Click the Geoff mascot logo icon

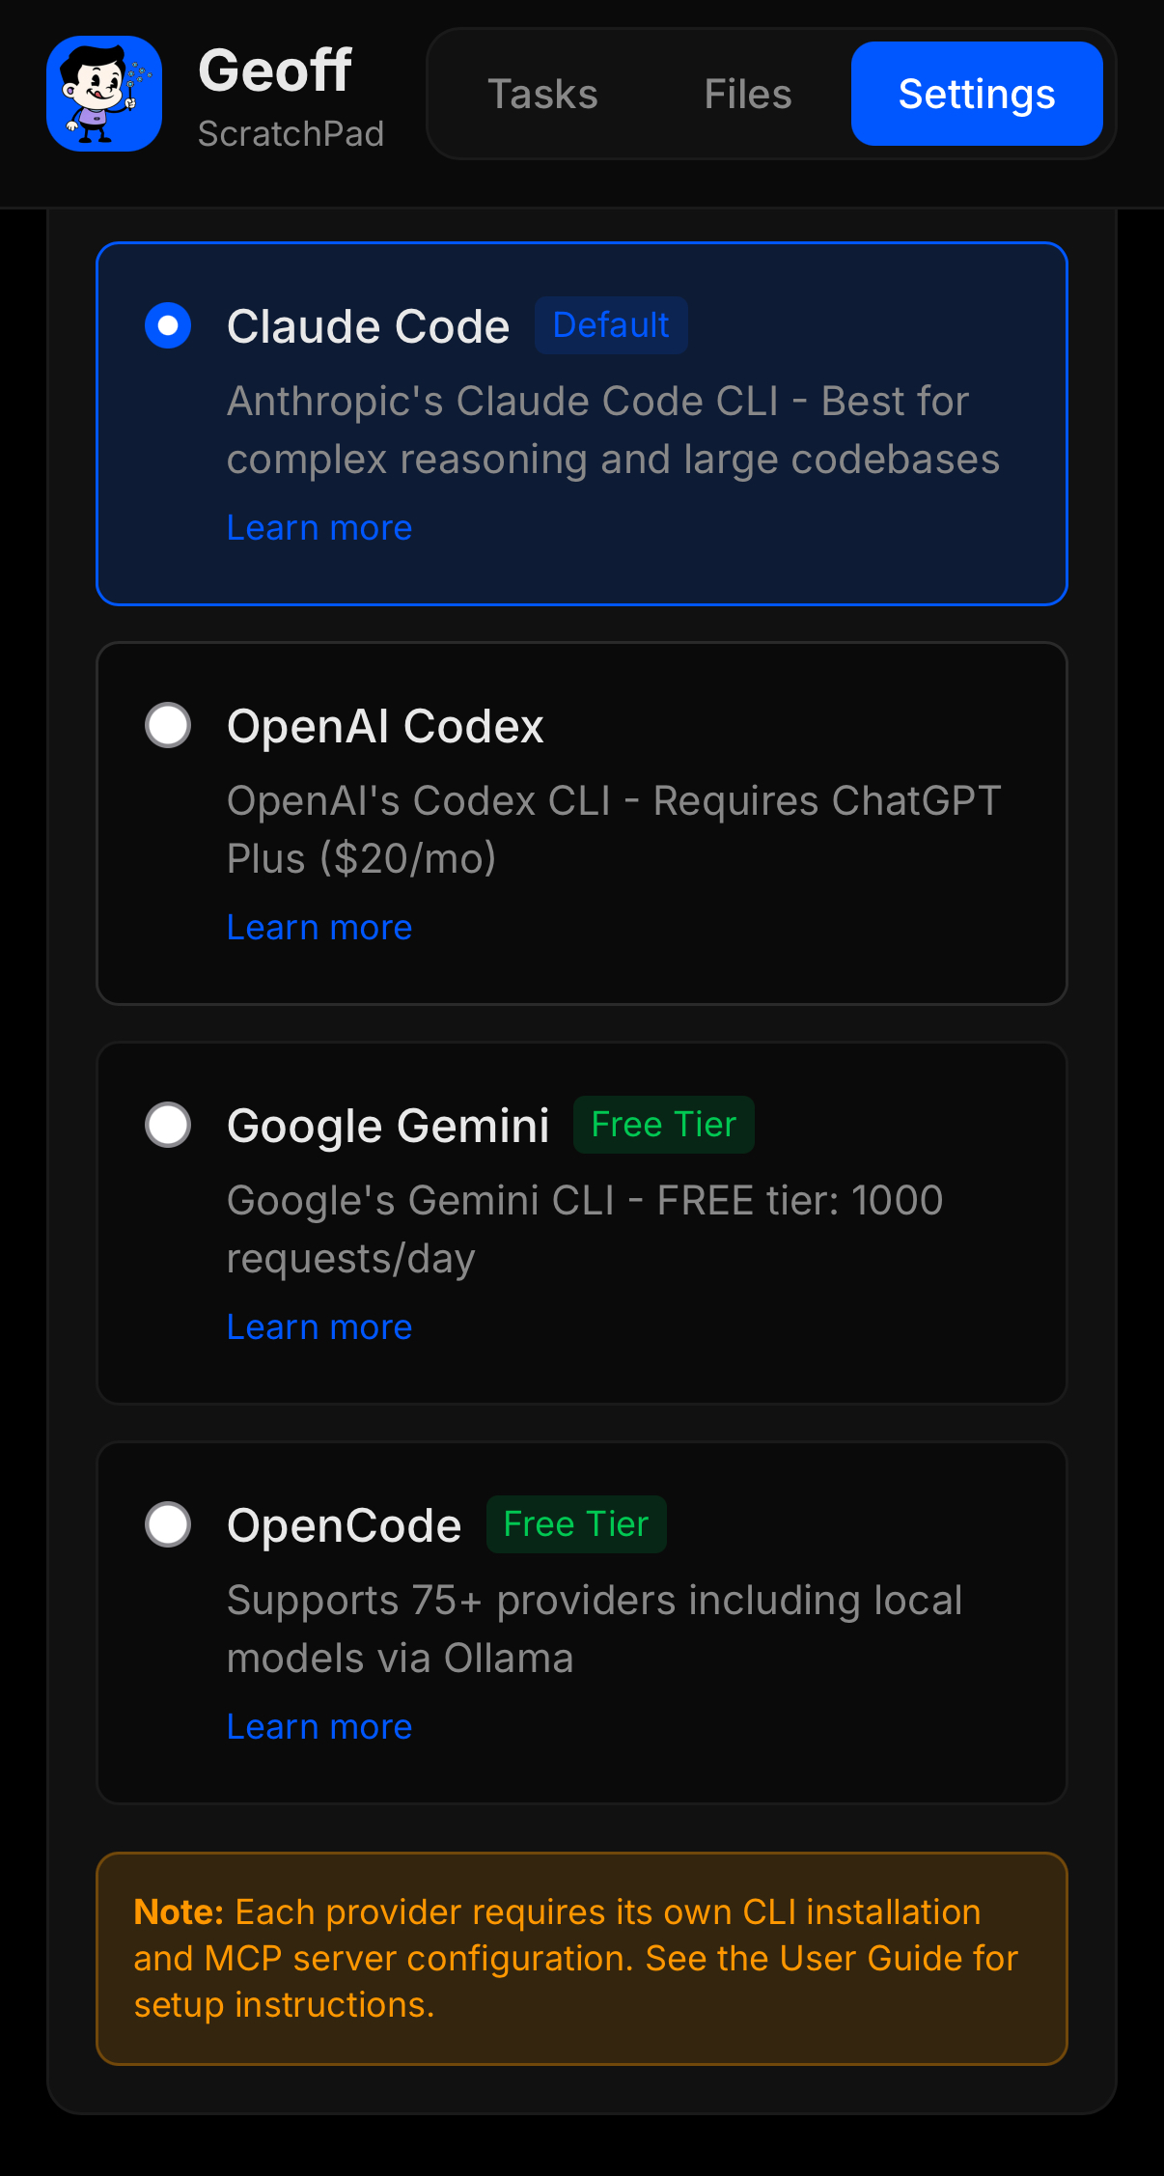[x=104, y=94]
